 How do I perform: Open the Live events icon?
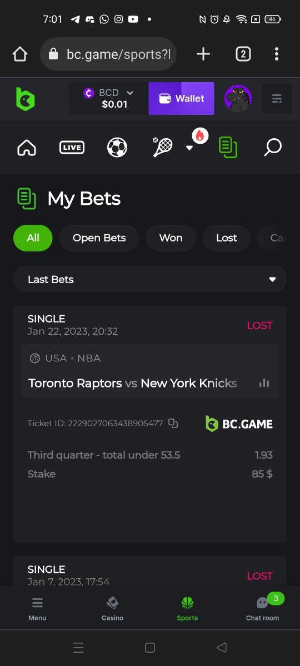pyautogui.click(x=72, y=147)
